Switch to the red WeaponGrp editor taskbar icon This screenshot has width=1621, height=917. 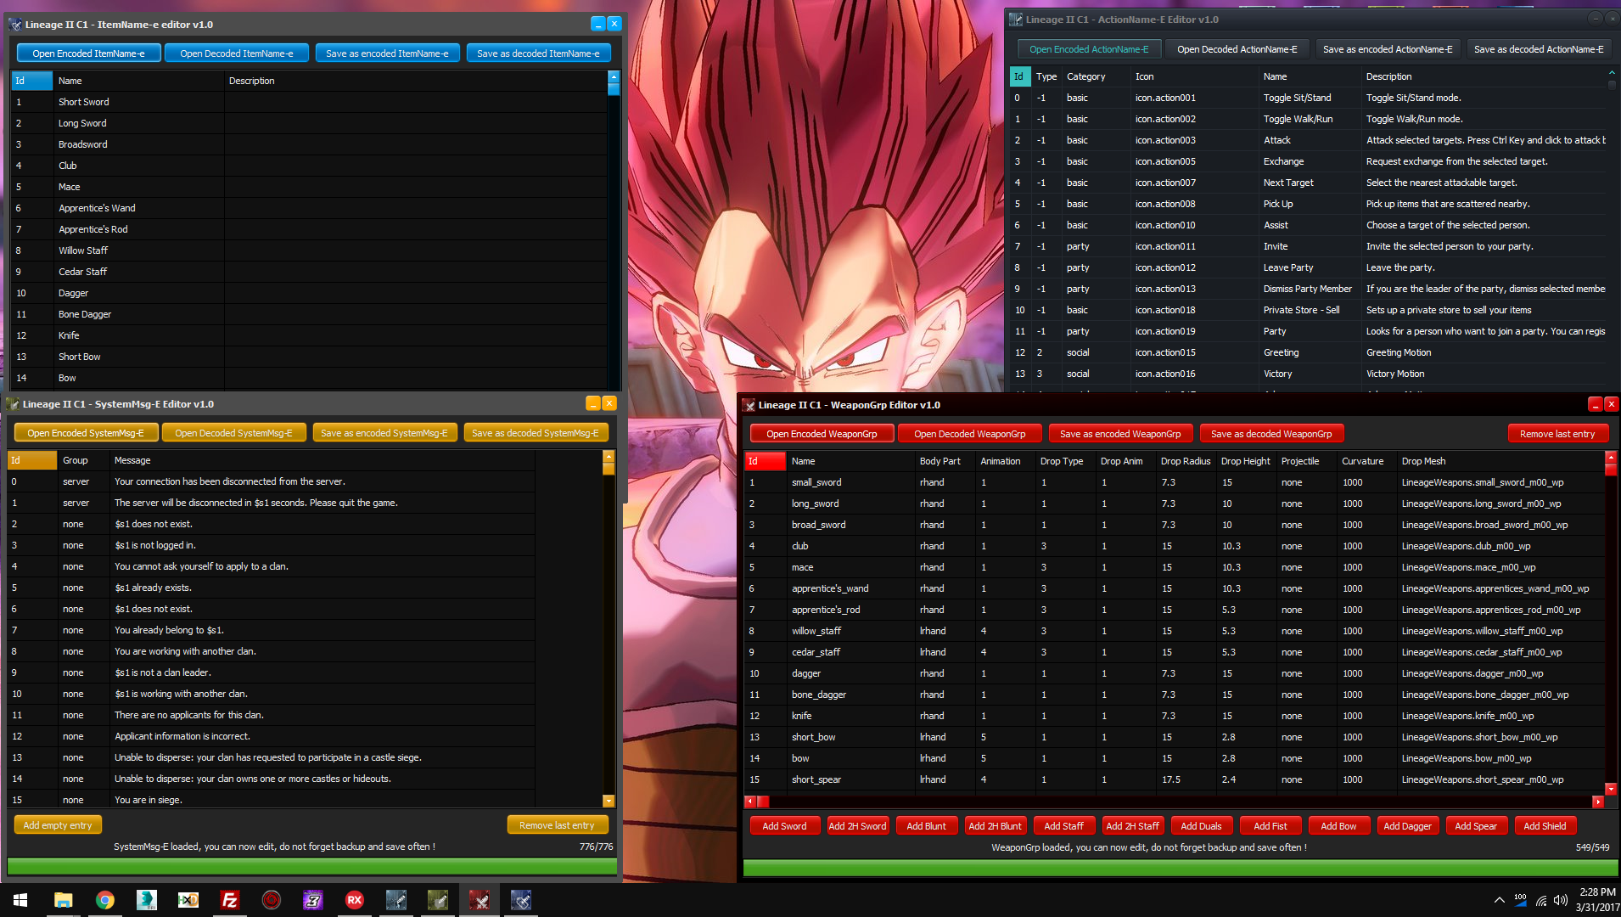tap(480, 900)
